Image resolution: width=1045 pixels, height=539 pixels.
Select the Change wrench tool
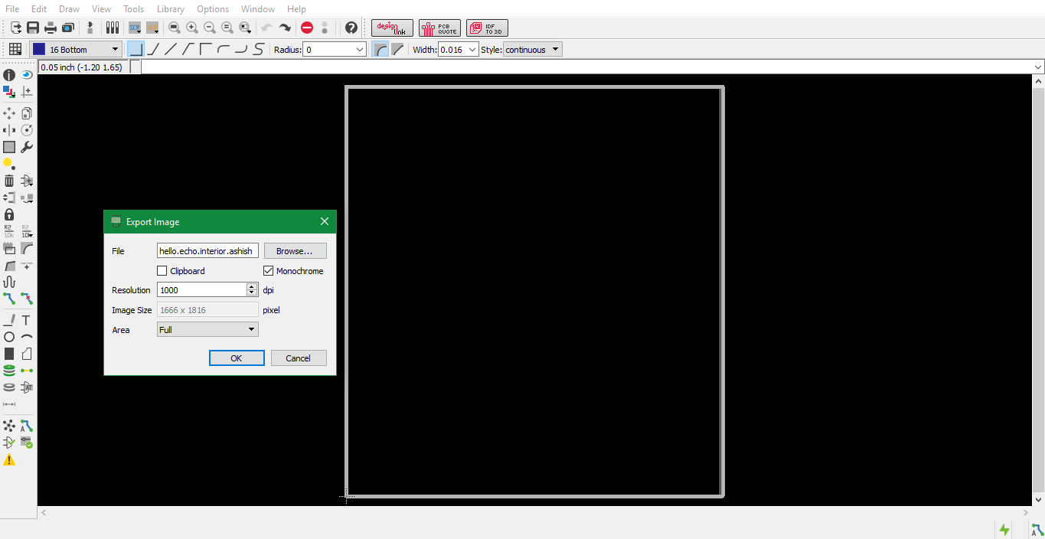click(27, 147)
